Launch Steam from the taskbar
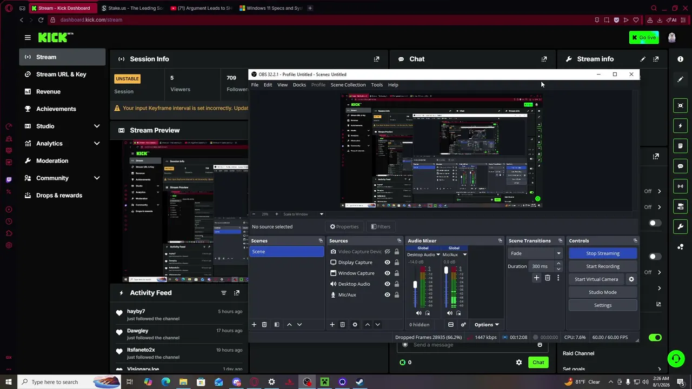The height and width of the screenshot is (389, 692). [360, 382]
